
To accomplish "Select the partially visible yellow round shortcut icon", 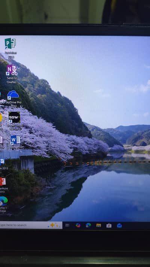I will point(1,118).
